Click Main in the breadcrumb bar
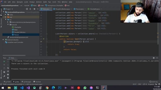The image size is (161, 90). tap(34, 5)
